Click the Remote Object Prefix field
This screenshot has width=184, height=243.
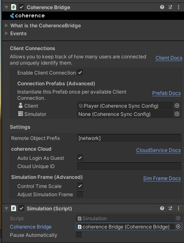click(x=129, y=138)
